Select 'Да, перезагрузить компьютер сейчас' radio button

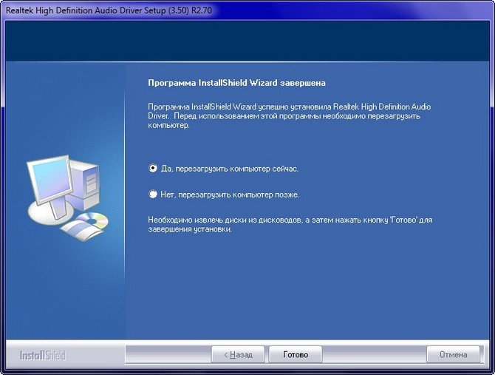coord(153,168)
